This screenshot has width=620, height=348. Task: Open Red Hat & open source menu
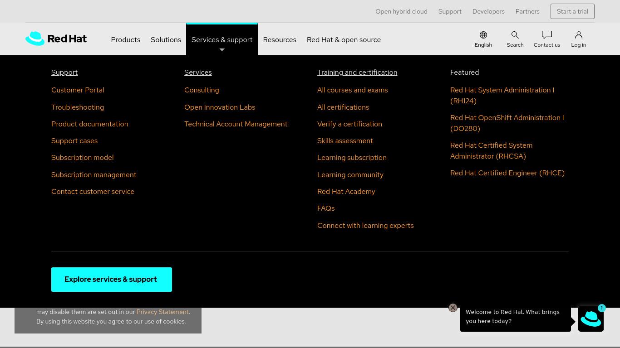344,39
